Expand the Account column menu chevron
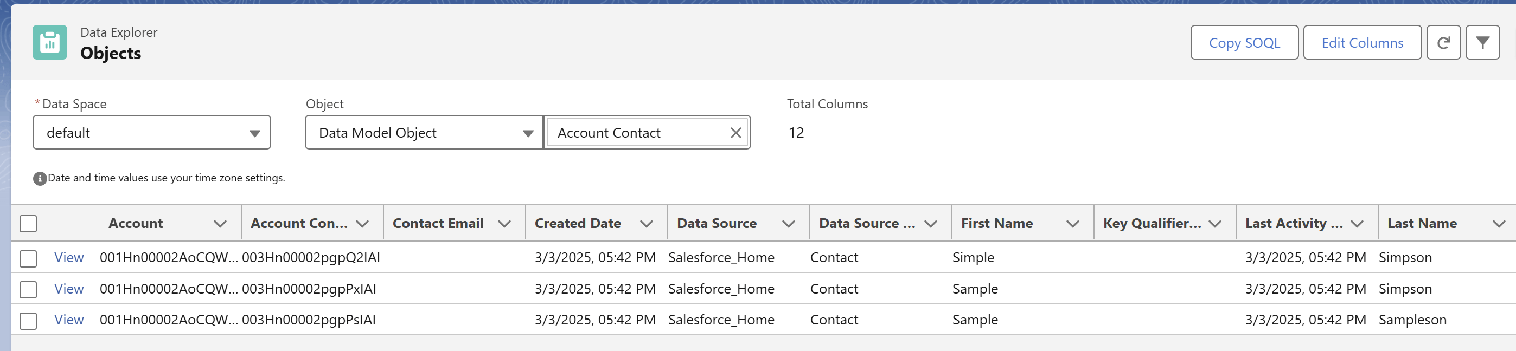 (220, 224)
